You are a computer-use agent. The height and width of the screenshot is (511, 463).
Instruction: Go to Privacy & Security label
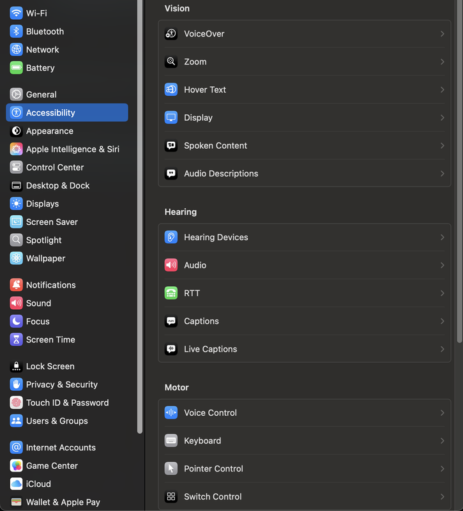pos(62,385)
